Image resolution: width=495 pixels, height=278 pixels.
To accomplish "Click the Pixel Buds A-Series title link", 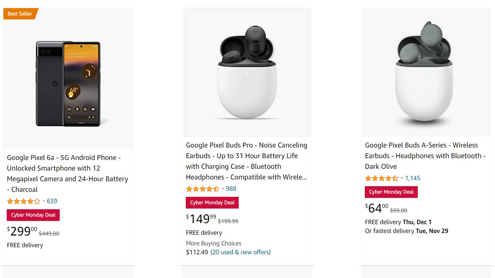I will pos(425,156).
